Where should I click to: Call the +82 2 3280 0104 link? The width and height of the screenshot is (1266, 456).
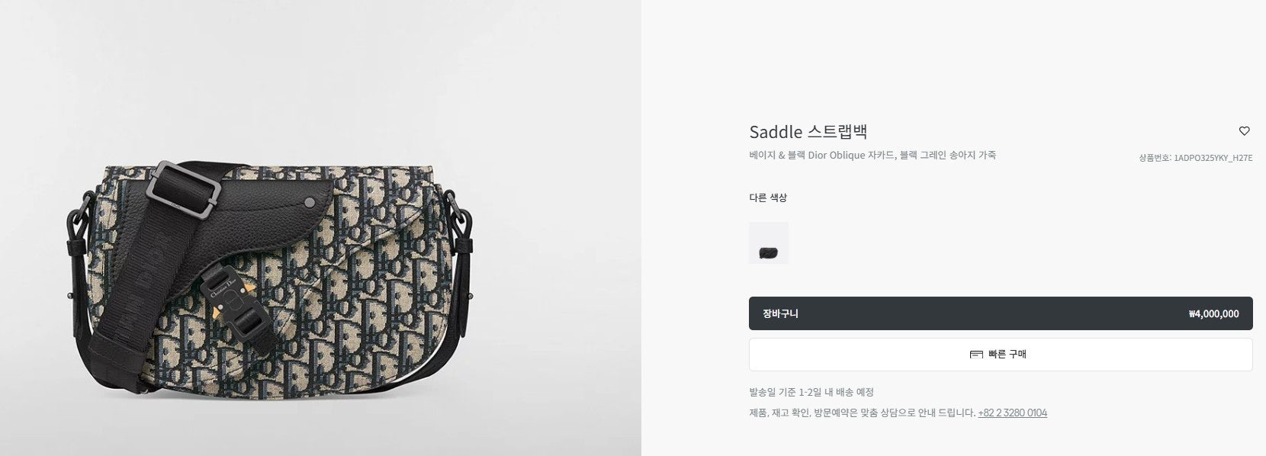(x=1012, y=413)
